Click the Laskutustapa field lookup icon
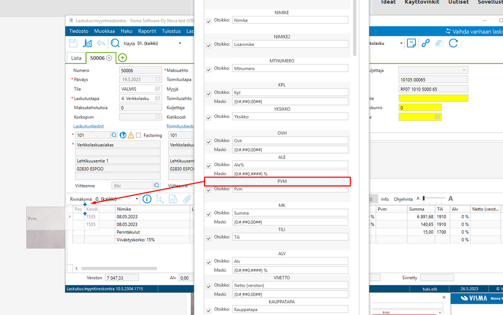The image size is (503, 315). (x=158, y=98)
